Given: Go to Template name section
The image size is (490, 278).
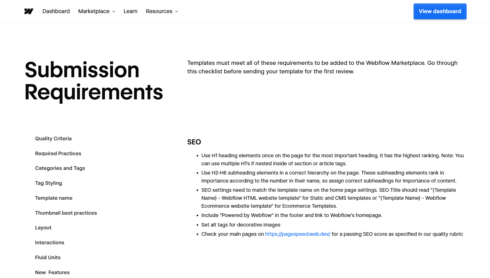Looking at the screenshot, I should [54, 198].
